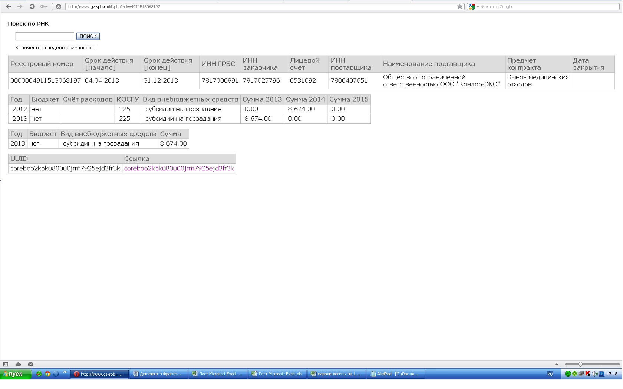The height and width of the screenshot is (389, 623).
Task: Open the password wand key icon
Action: [44, 7]
